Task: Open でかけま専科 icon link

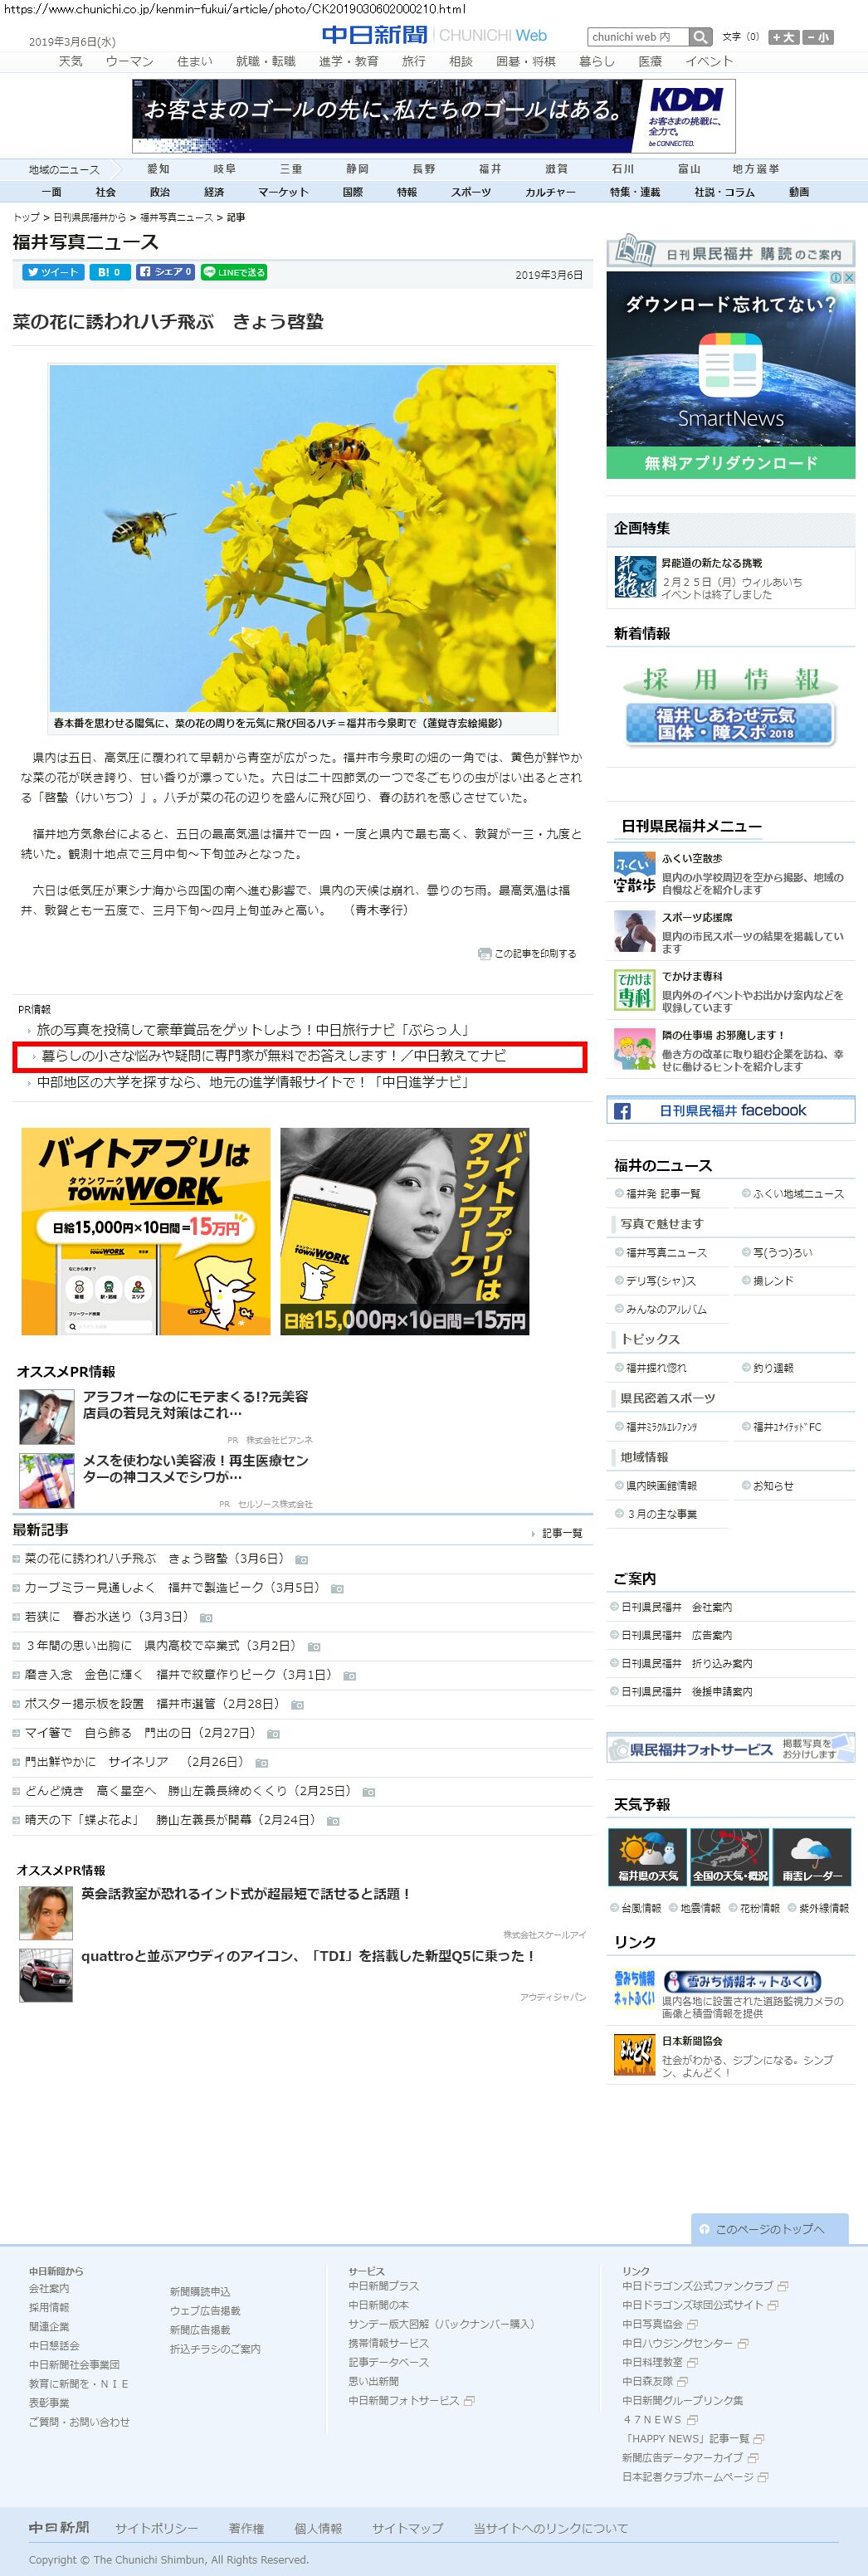Action: (634, 990)
